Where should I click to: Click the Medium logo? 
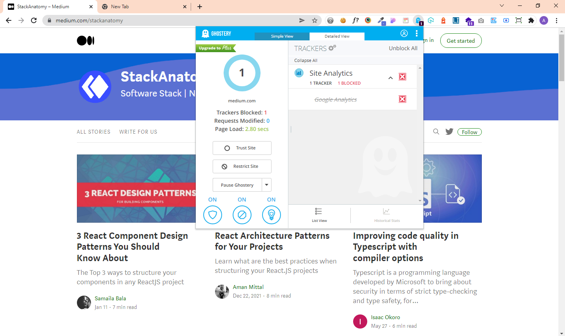tap(86, 40)
